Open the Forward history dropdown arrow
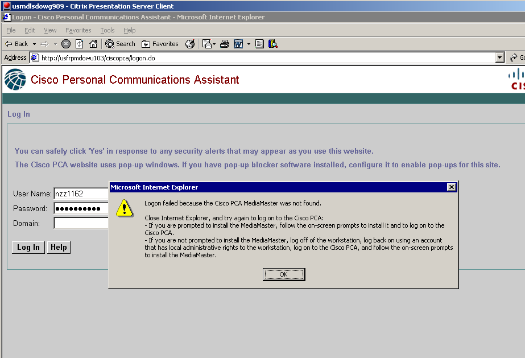Viewport: 525px width, 358px height. click(x=55, y=44)
